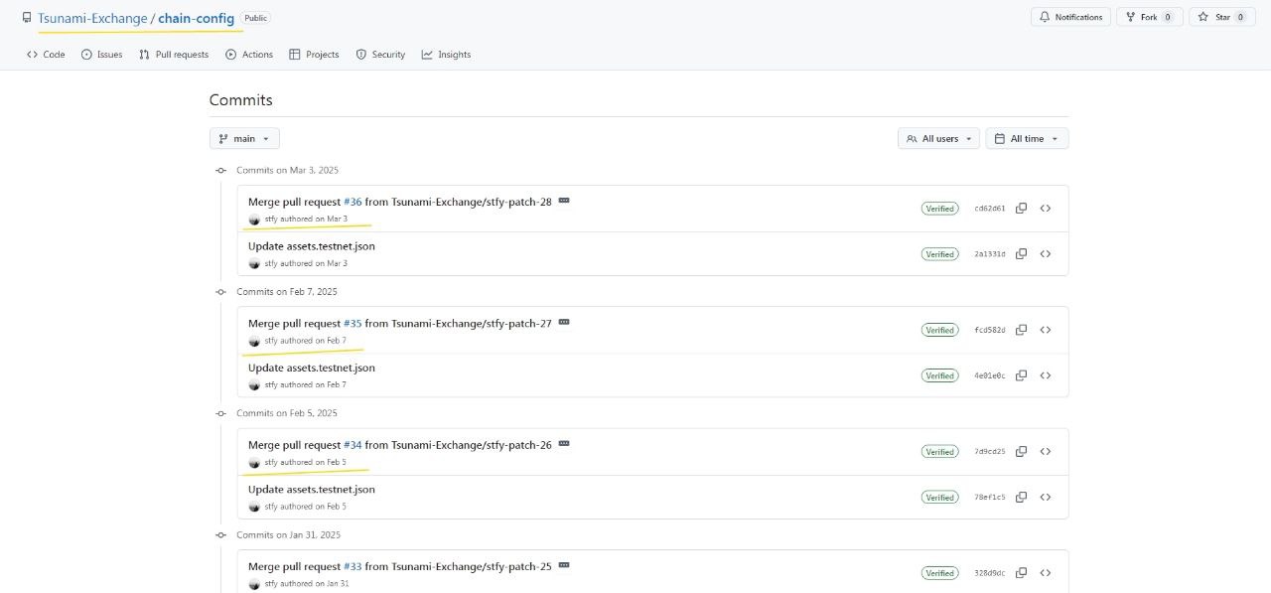Click Verified badge on commit 7d9cd25

click(x=939, y=452)
